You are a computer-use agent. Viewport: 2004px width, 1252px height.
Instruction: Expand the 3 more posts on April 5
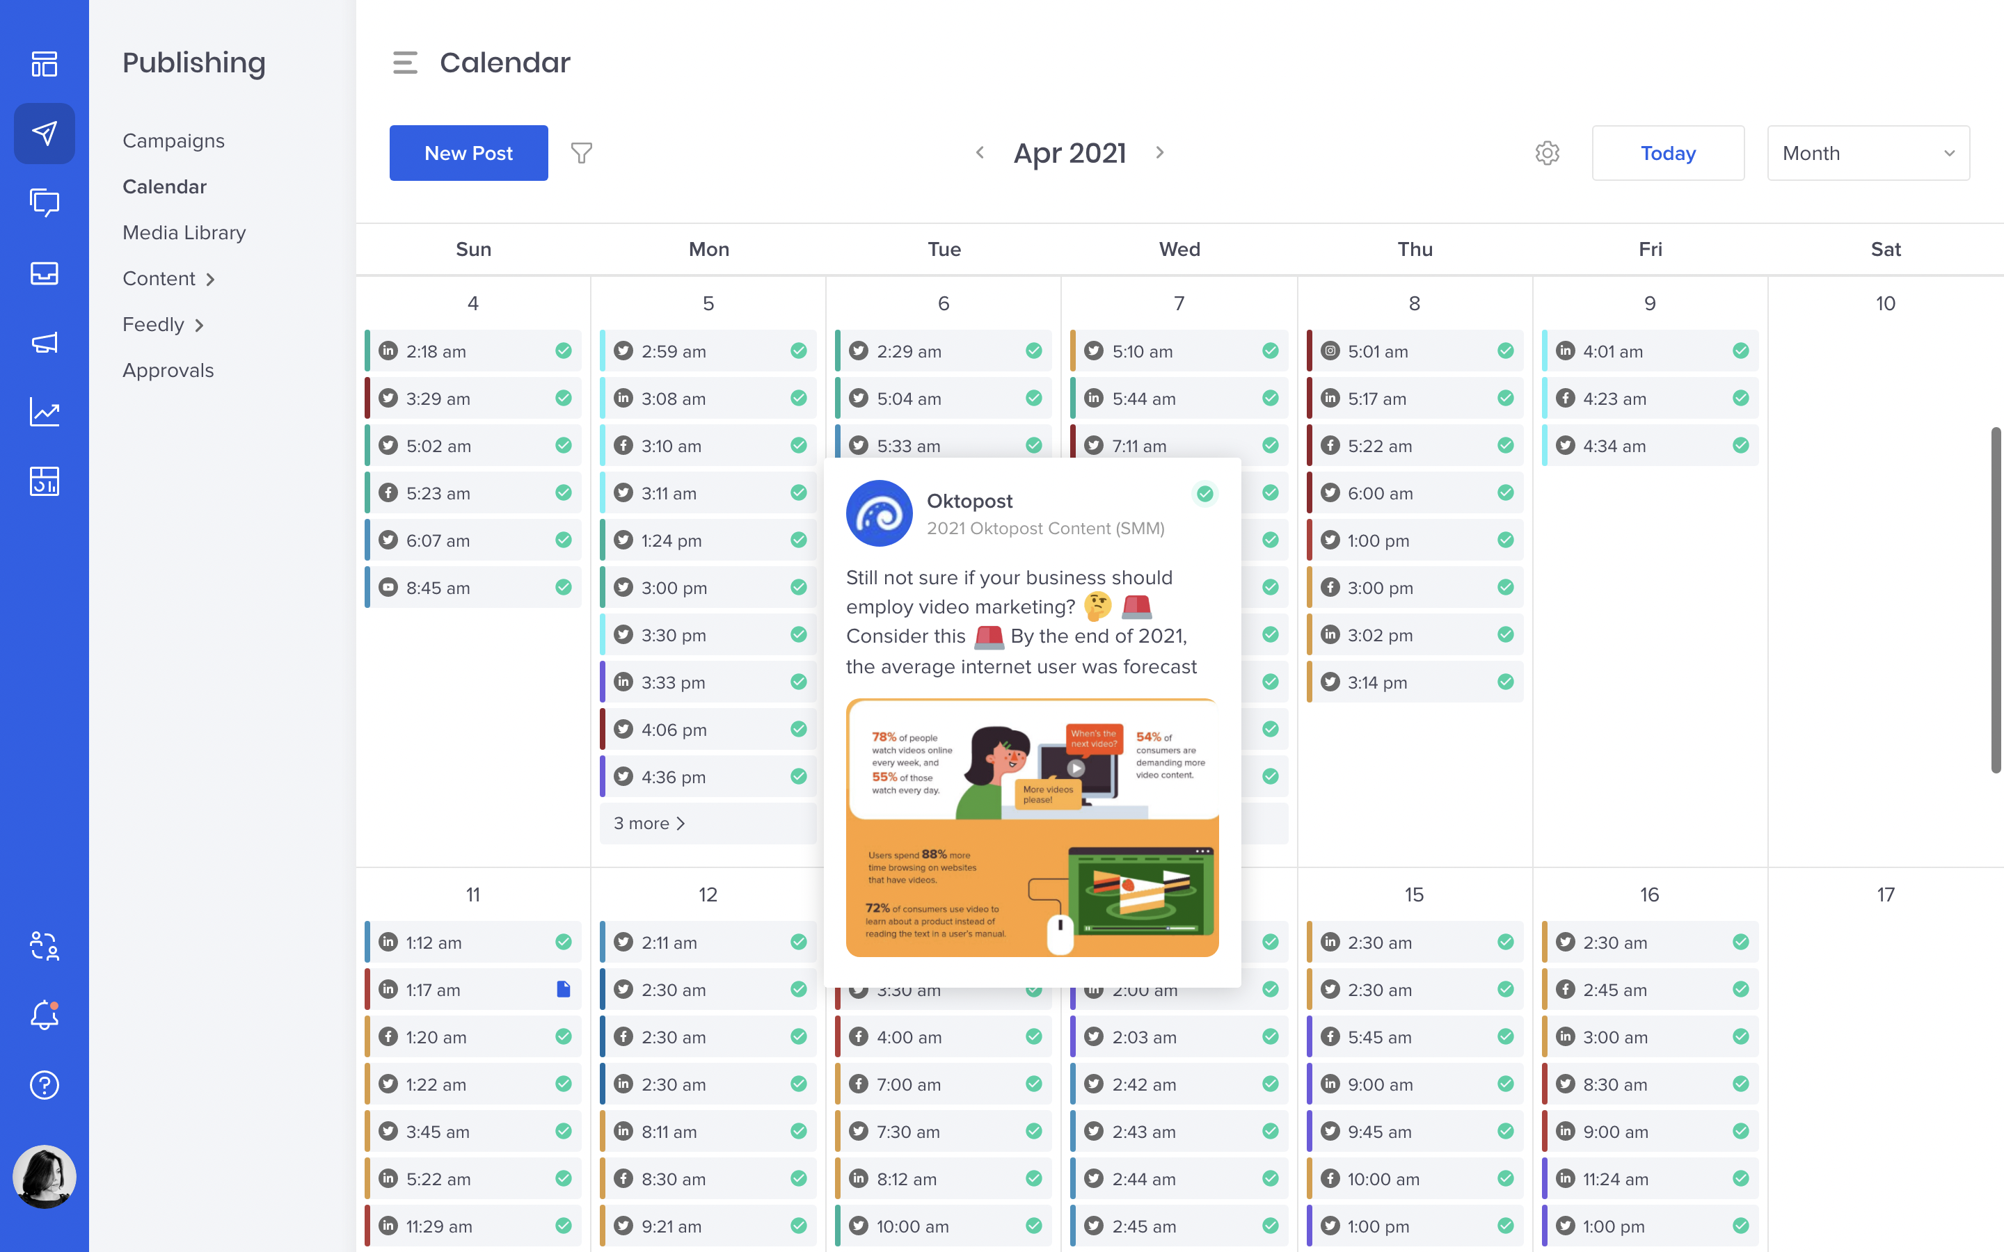pos(651,823)
